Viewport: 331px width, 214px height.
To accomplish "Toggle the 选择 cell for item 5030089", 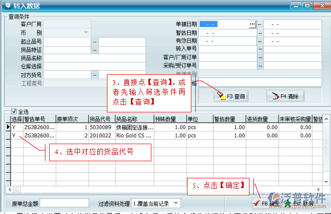I will [15, 127].
